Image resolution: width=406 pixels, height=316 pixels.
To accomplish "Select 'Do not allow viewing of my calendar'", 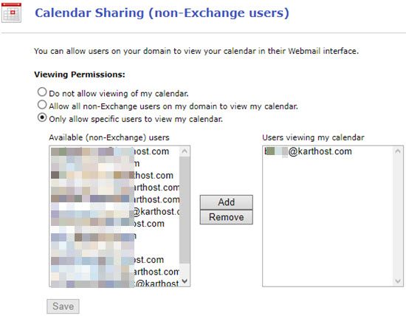I will [x=42, y=92].
